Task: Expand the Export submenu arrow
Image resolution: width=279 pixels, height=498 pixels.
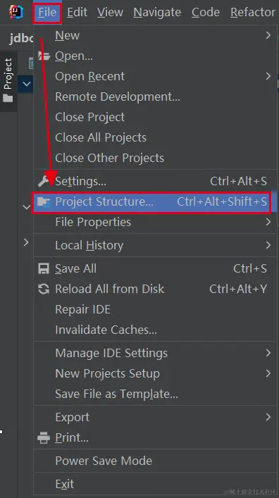Action: (x=268, y=417)
